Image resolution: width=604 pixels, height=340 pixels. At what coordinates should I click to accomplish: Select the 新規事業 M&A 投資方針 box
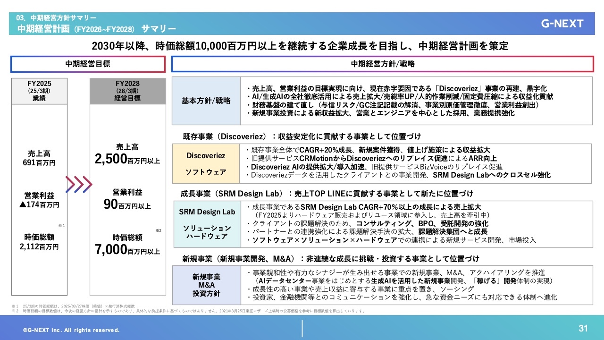[206, 285]
